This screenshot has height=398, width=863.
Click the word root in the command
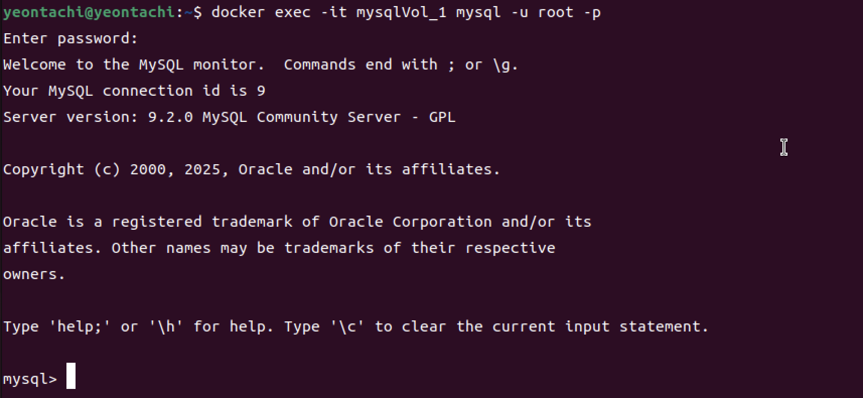tap(556, 12)
